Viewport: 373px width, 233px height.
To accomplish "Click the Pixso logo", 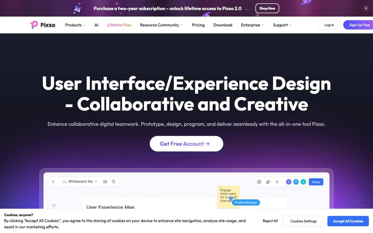I will coord(42,25).
